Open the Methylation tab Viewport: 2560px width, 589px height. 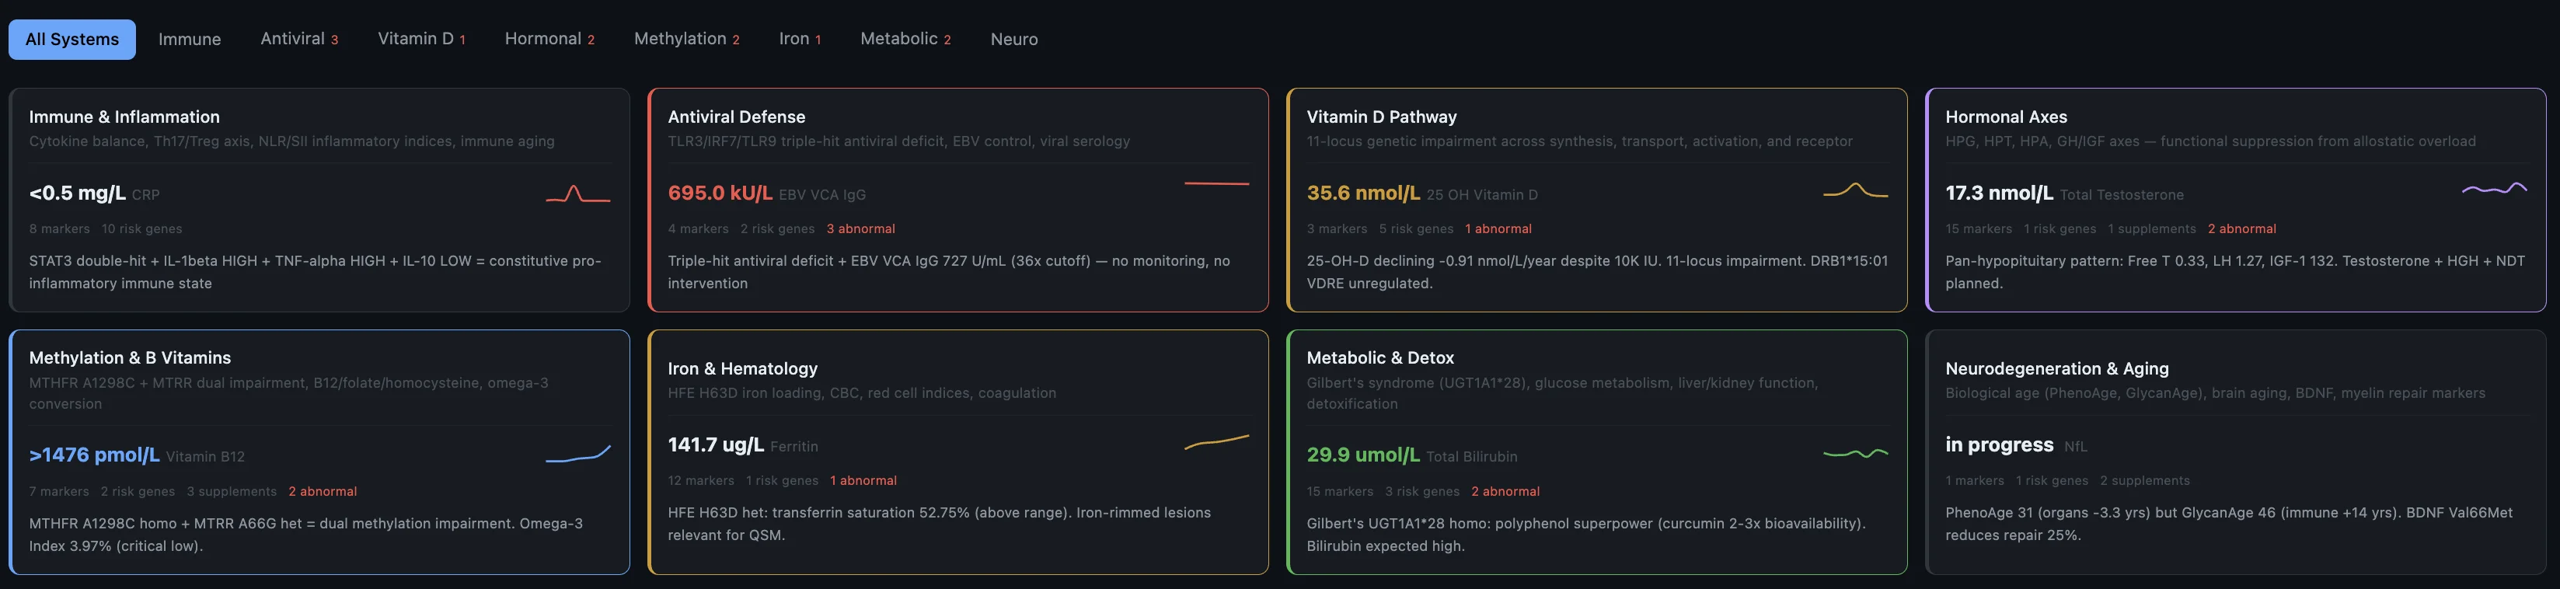pos(687,40)
